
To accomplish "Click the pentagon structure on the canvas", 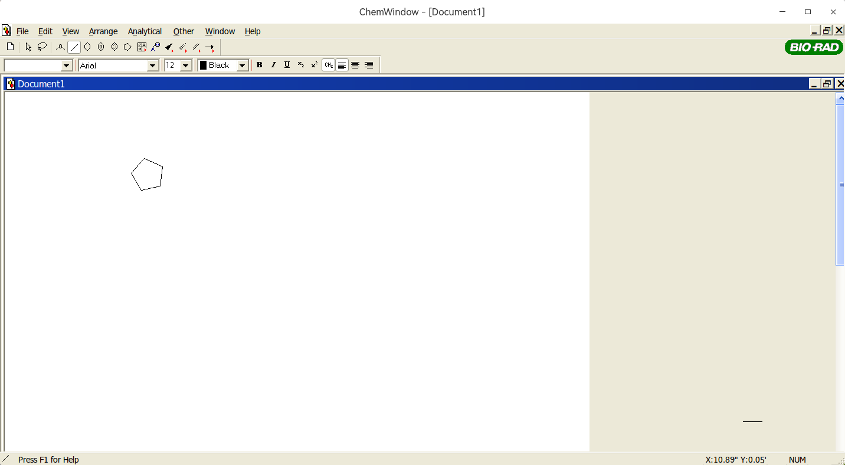I will (147, 175).
